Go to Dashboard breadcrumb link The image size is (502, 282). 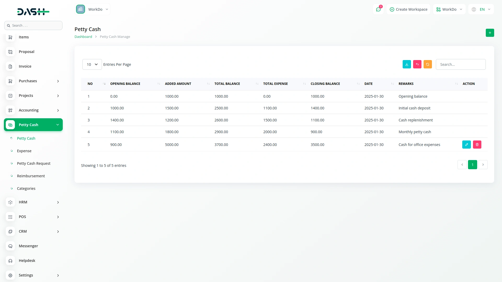83,37
